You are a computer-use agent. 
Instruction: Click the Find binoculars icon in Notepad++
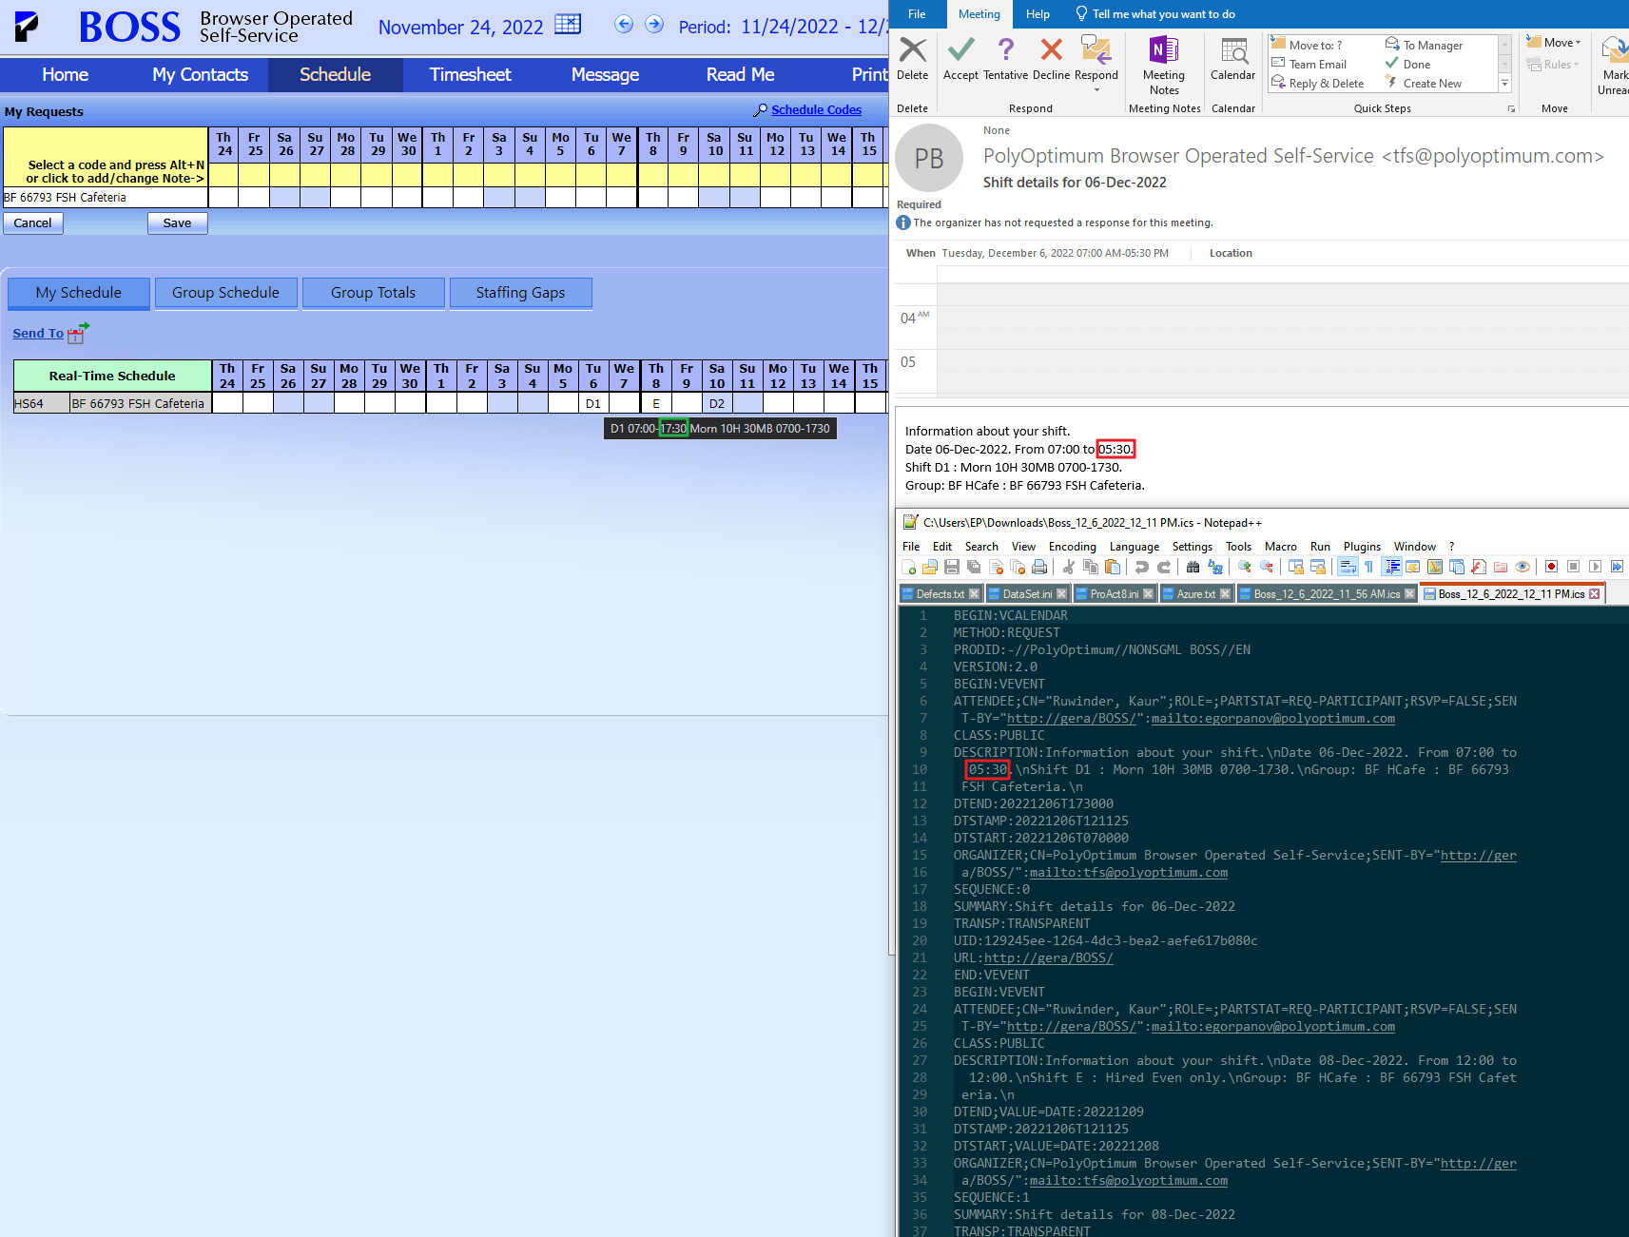(x=1193, y=567)
